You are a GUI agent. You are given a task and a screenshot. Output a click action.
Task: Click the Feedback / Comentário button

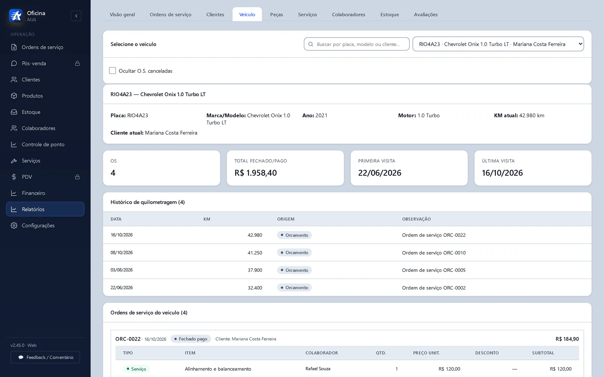45,357
